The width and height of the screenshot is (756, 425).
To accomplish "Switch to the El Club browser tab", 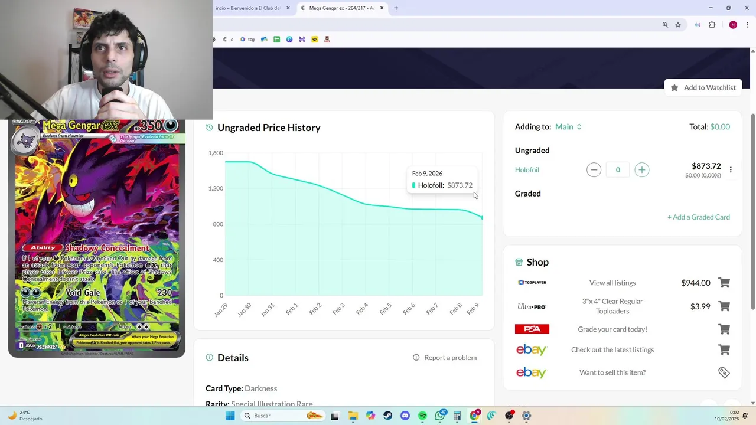I will coord(248,8).
